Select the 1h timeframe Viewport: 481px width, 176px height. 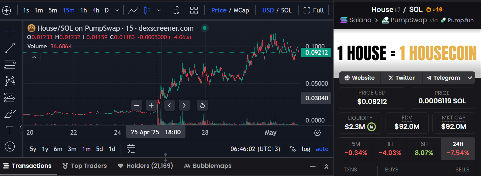(84, 10)
